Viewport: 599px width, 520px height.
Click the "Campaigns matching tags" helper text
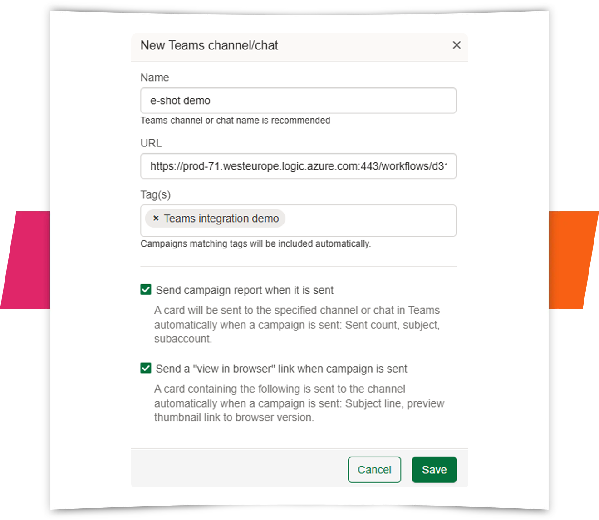pyautogui.click(x=255, y=243)
